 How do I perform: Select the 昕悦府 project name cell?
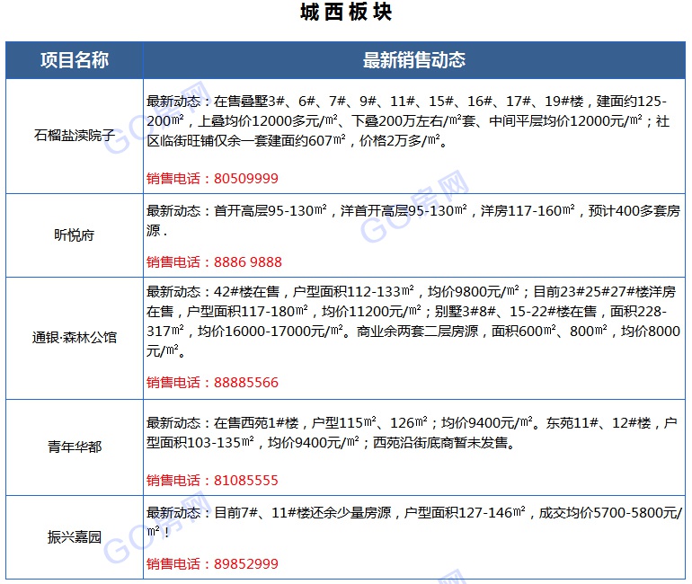point(75,235)
